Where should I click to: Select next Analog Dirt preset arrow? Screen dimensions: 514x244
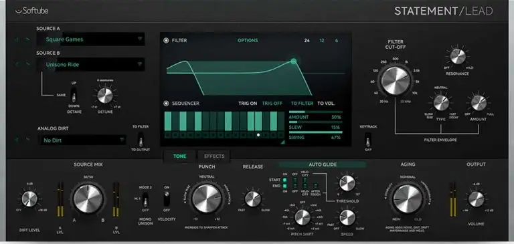[x=28, y=140]
